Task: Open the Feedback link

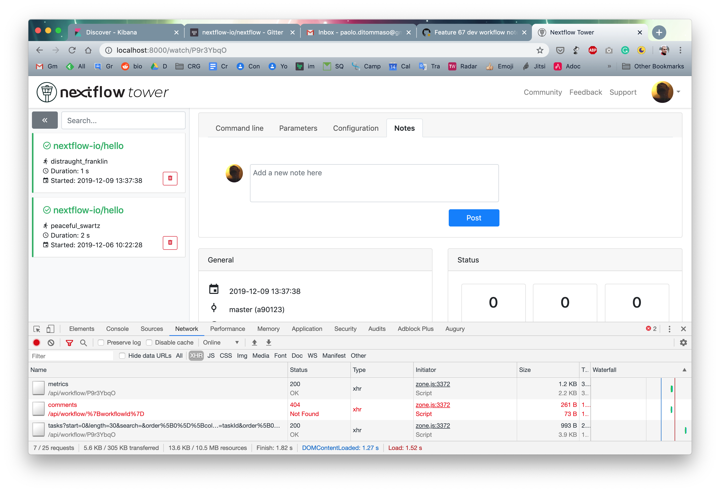Action: pyautogui.click(x=586, y=92)
